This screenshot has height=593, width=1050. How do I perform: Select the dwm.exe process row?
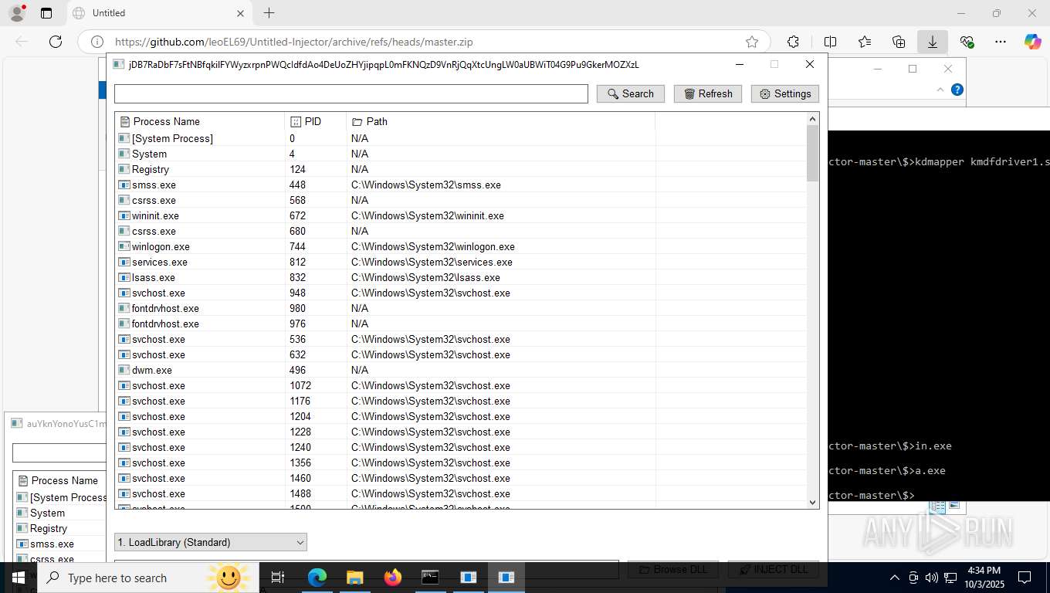(x=460, y=370)
